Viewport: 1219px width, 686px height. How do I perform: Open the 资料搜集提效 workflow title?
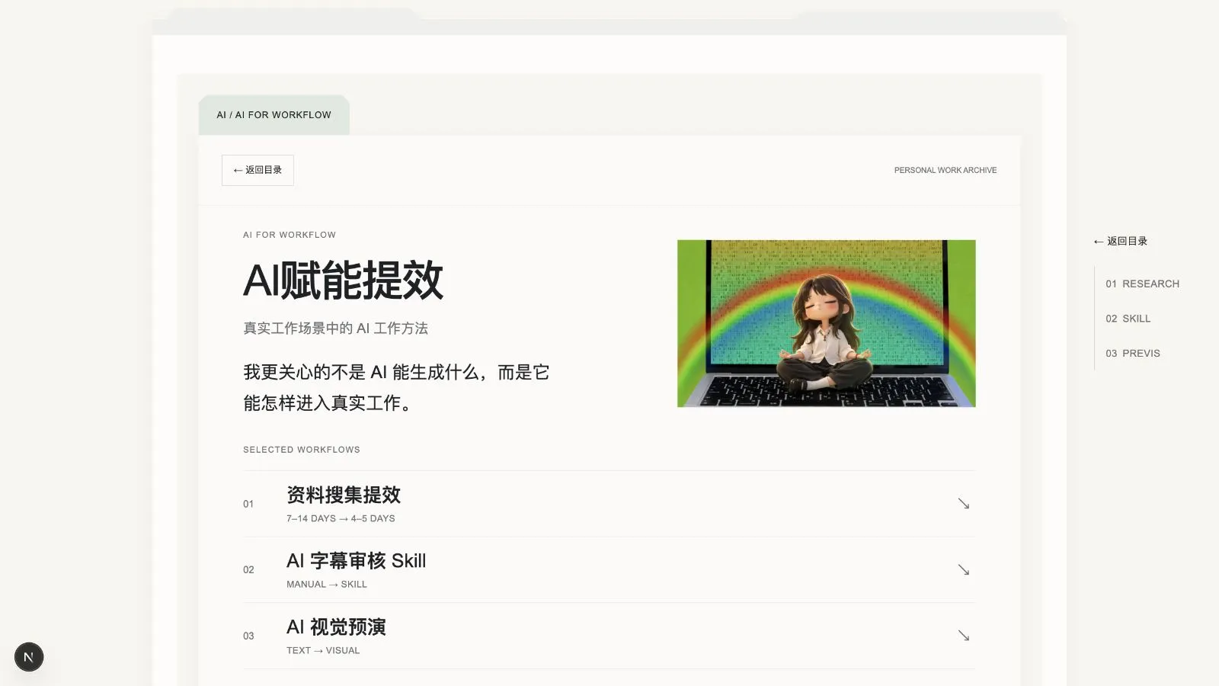click(x=344, y=495)
